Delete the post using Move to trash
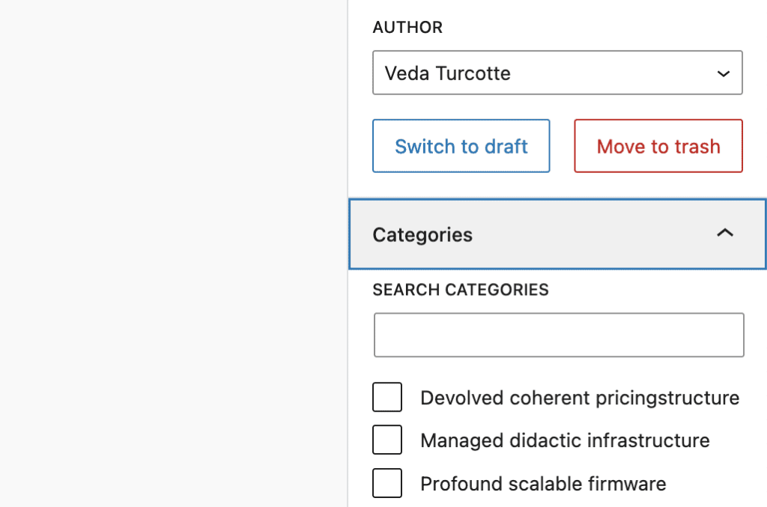The height and width of the screenshot is (507, 767). click(x=658, y=146)
